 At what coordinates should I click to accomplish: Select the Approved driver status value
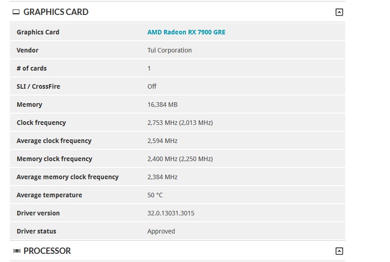coord(161,231)
